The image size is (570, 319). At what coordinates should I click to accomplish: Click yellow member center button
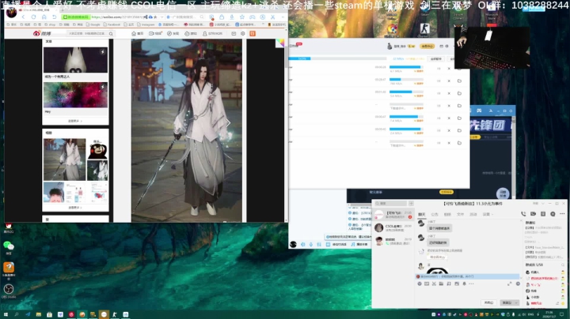(427, 47)
